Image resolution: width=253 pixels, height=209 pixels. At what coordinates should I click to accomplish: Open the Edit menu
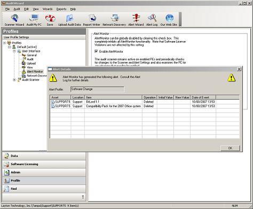pyautogui.click(x=26, y=9)
